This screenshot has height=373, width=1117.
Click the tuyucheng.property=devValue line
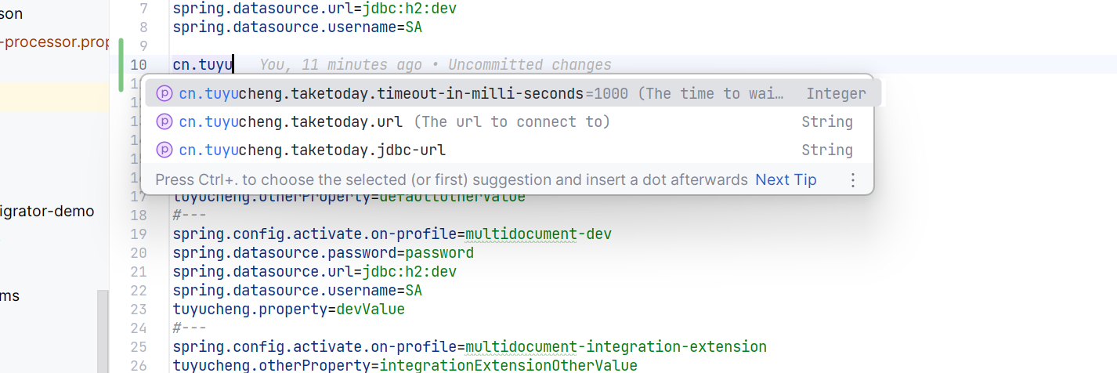[289, 310]
